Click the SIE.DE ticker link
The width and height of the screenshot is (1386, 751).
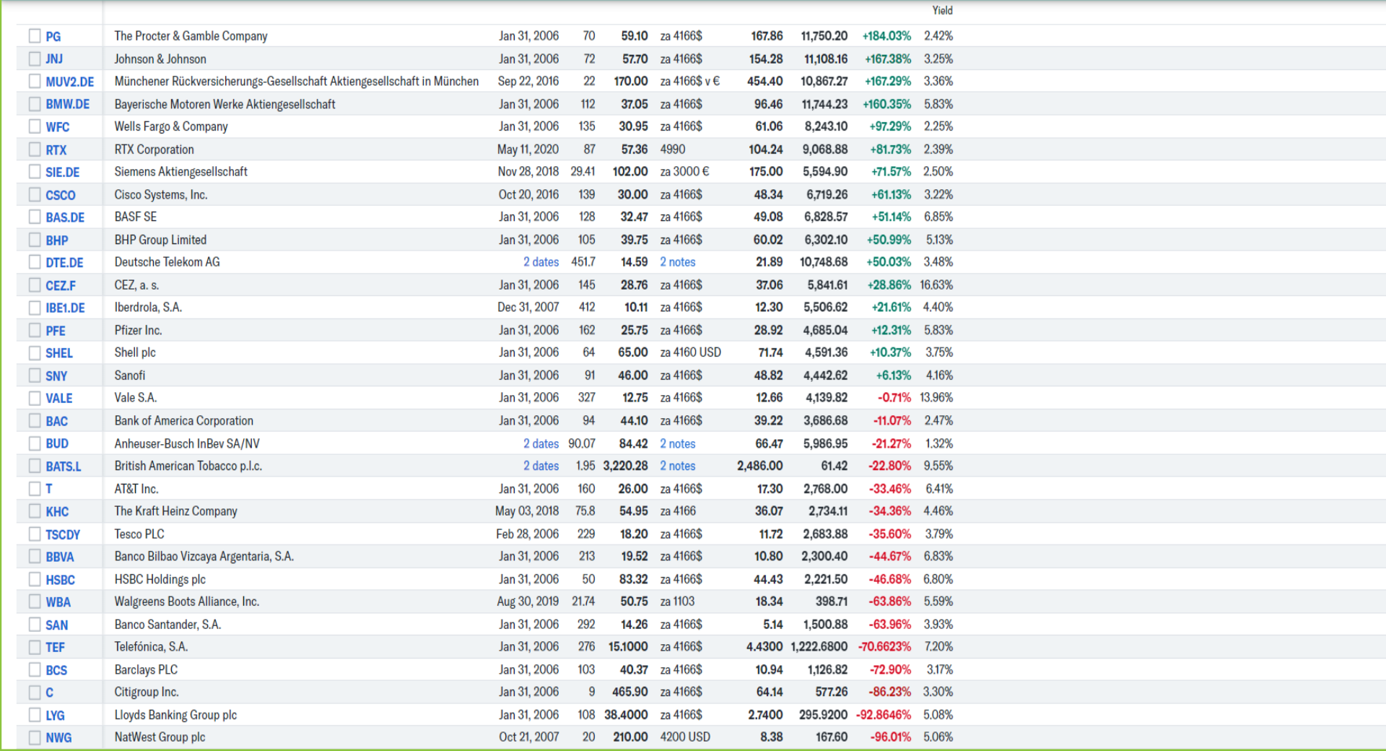point(63,172)
